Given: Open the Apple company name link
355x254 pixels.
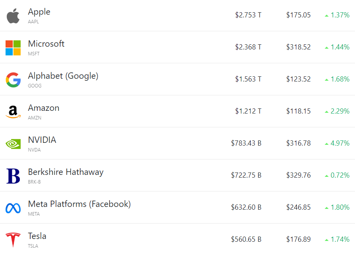Looking at the screenshot, I should 39,12.
